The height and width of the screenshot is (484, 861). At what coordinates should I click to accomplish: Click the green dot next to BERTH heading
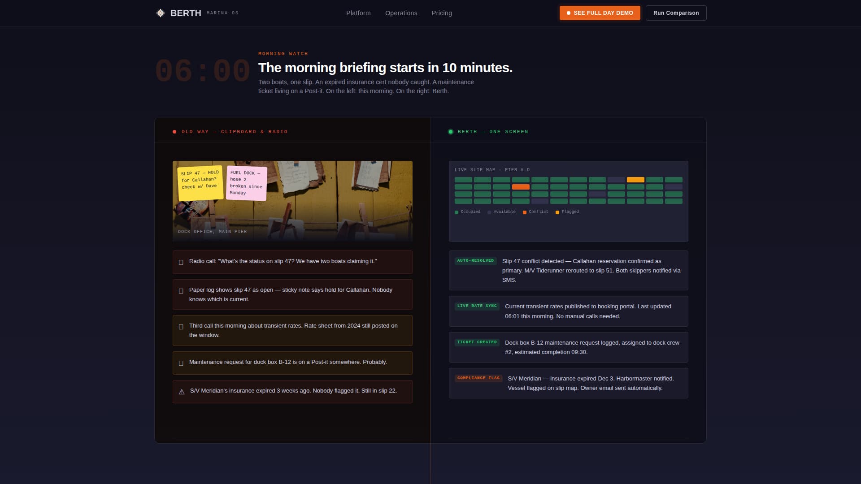450,131
